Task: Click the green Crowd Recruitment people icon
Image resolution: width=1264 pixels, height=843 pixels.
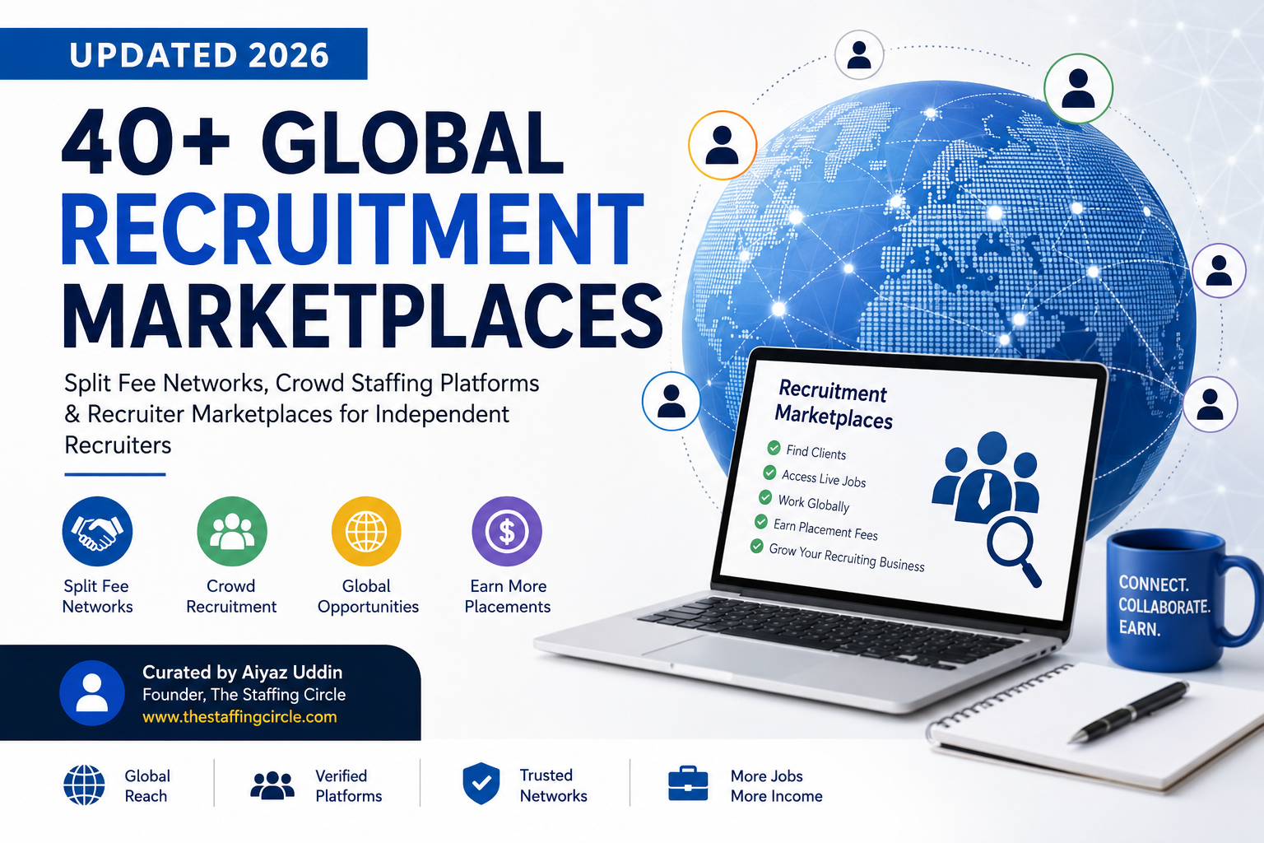Action: point(232,531)
